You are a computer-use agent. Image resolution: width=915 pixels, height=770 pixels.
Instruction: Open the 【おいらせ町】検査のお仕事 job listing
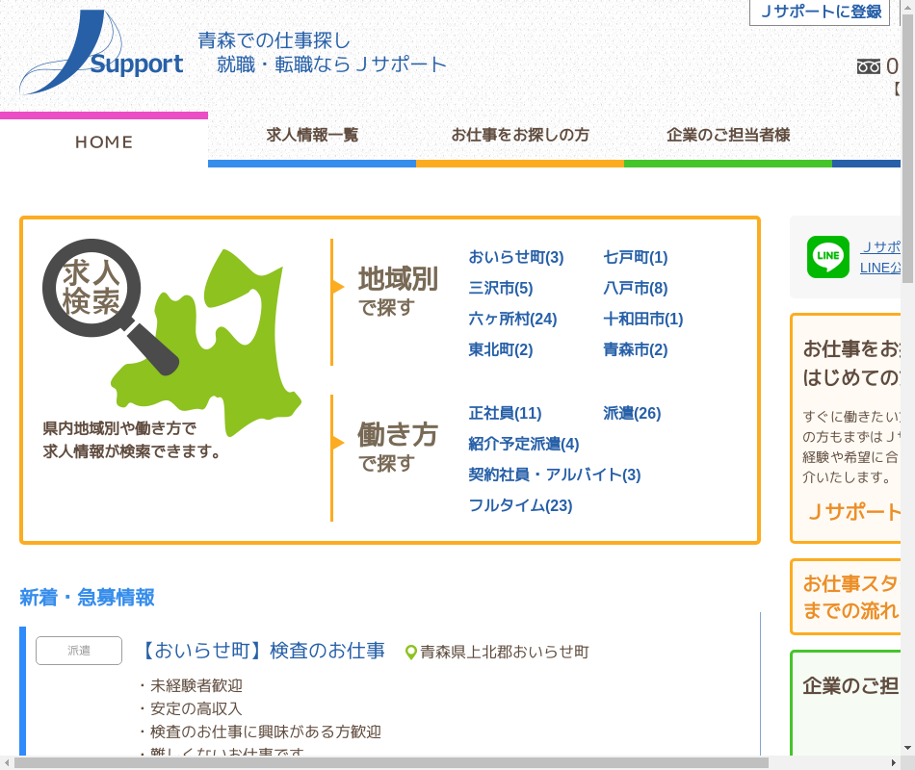pos(263,651)
